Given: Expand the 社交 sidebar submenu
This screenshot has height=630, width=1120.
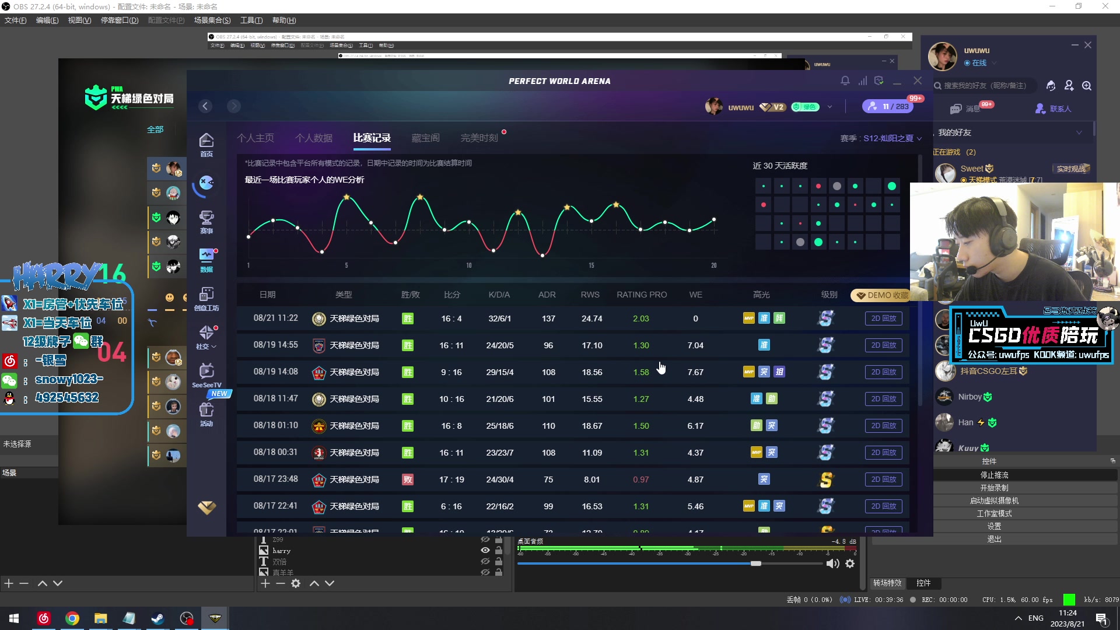Looking at the screenshot, I should (x=206, y=338).
